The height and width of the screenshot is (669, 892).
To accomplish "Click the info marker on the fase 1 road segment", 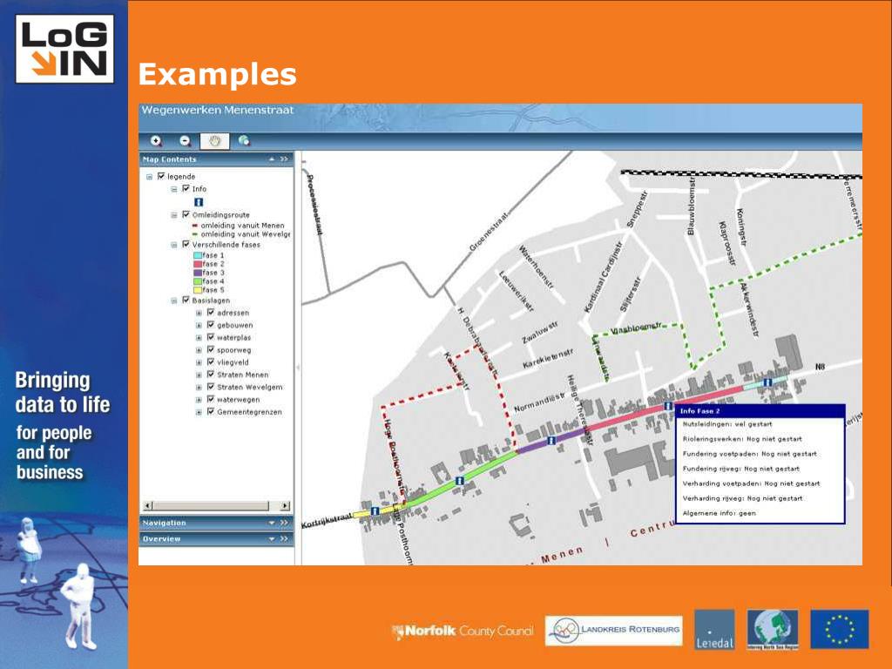I will click(x=767, y=382).
